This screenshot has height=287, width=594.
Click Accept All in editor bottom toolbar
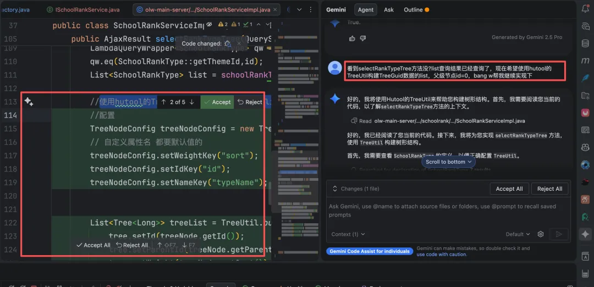[x=93, y=245]
